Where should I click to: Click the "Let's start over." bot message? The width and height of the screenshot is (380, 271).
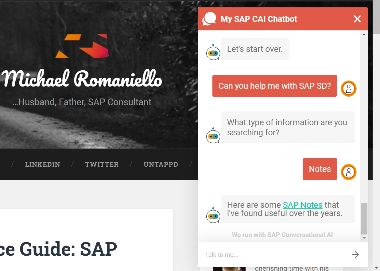(x=255, y=49)
